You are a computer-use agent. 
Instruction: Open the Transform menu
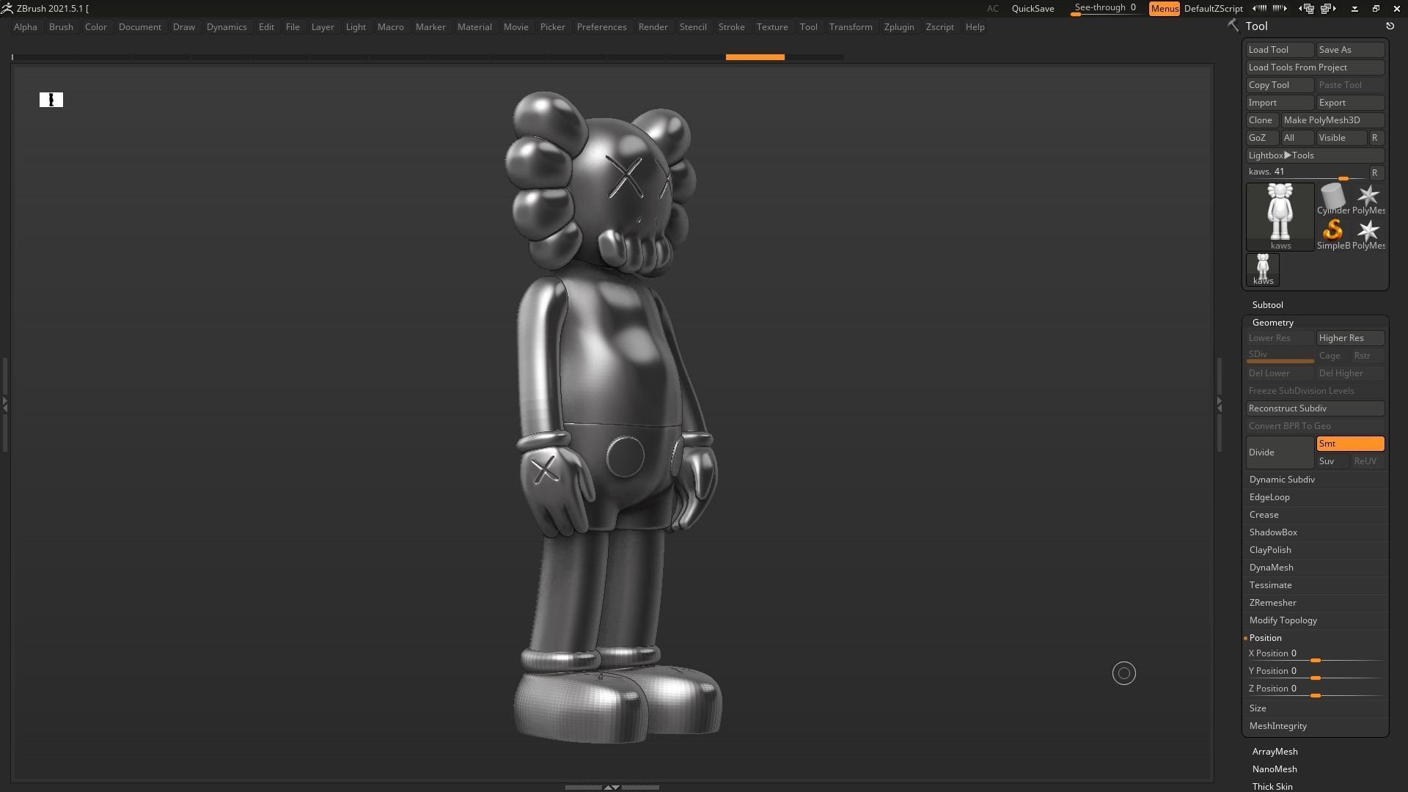[851, 27]
